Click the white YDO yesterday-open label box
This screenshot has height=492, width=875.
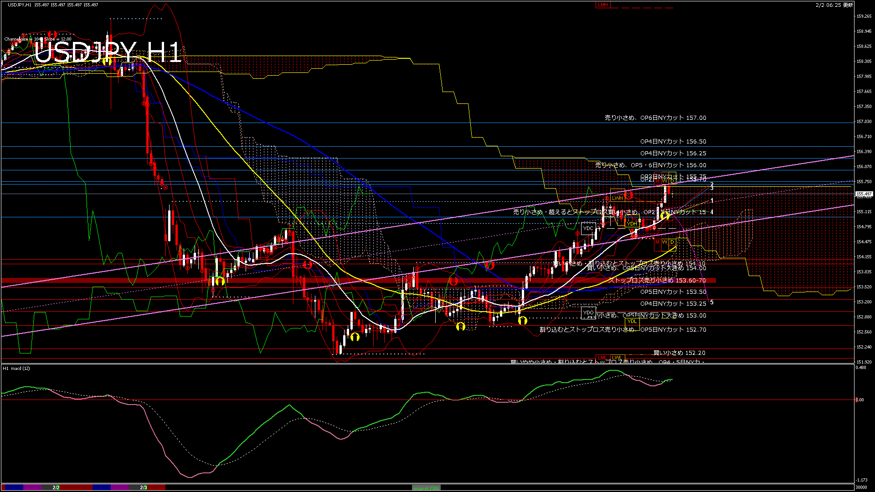588,313
